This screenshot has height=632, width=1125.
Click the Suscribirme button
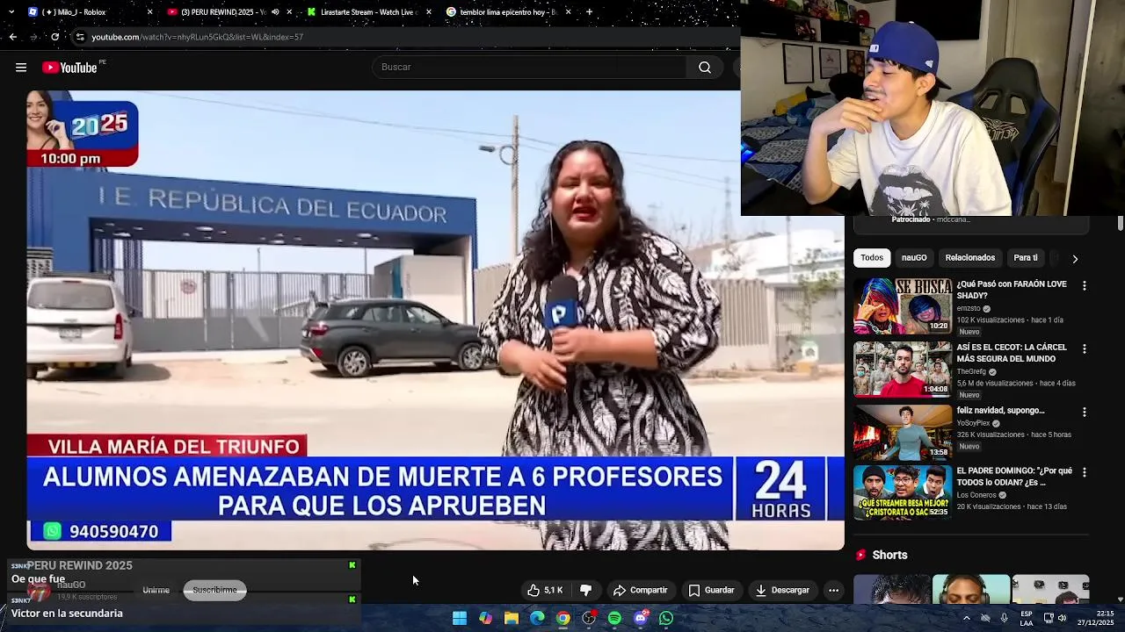[214, 590]
